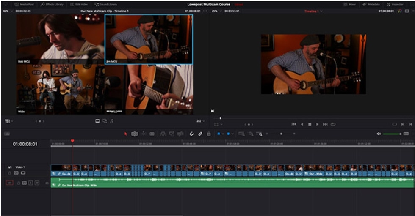Viewport: 415px width, 216px height.
Task: Click the Replace Clip button
Action: tap(180, 134)
